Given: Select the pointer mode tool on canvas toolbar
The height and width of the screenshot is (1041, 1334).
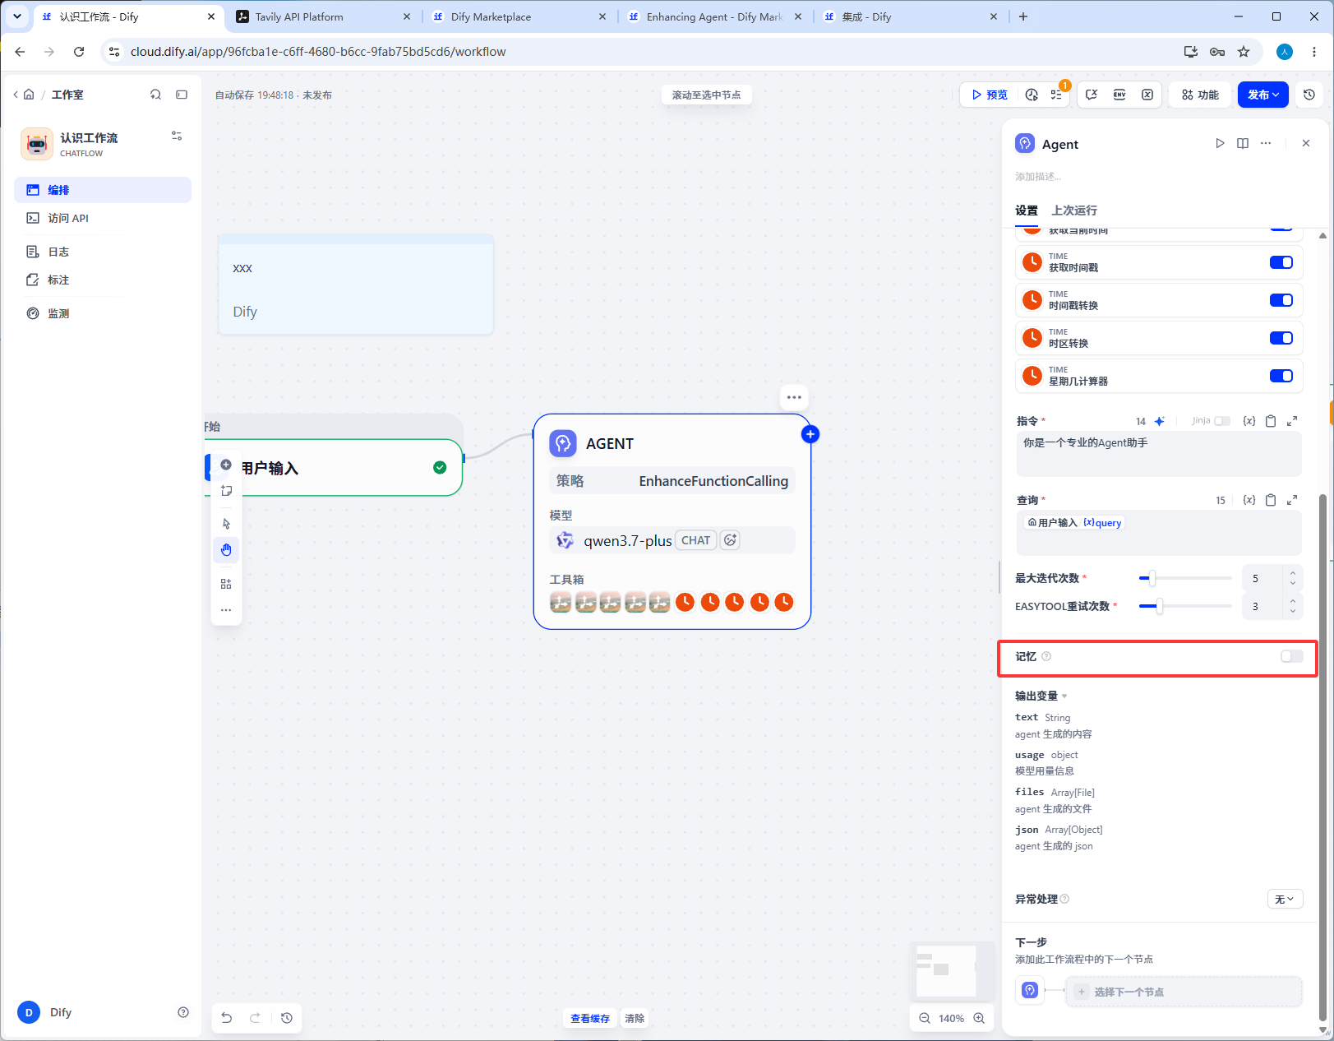Looking at the screenshot, I should pos(226,524).
